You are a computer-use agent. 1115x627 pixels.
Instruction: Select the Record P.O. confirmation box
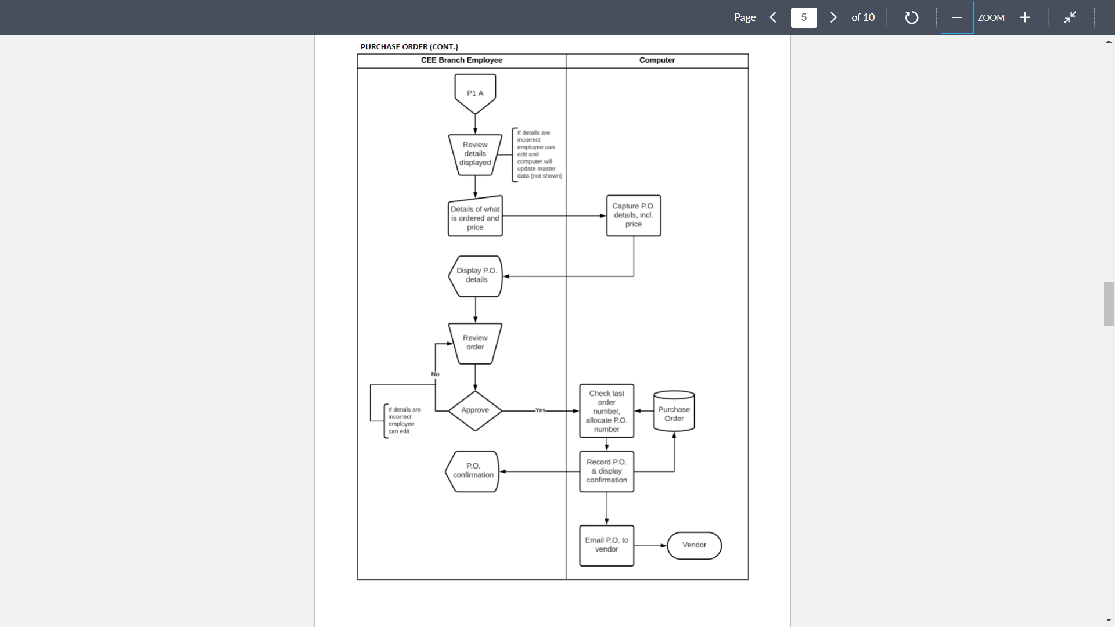click(606, 471)
